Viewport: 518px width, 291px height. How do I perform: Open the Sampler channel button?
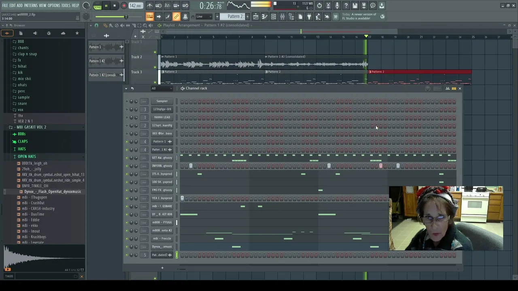coord(162,101)
